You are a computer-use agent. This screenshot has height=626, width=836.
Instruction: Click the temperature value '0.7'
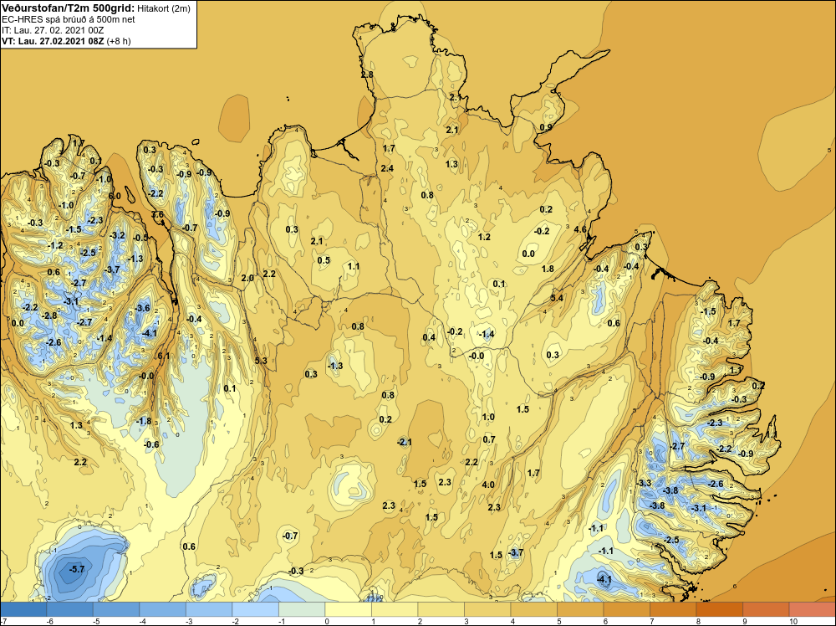click(x=489, y=439)
